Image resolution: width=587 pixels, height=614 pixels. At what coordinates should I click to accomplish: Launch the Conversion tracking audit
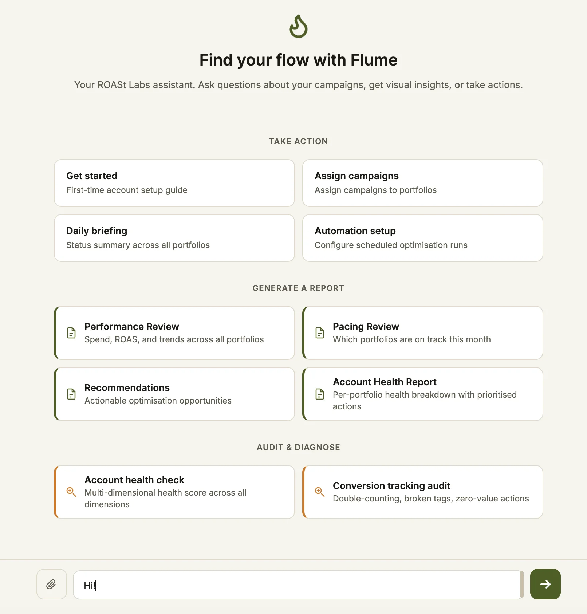tap(422, 492)
